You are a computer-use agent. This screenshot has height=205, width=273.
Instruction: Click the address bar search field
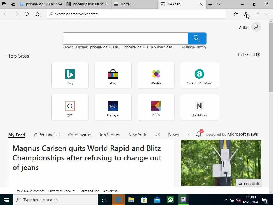pos(136,14)
